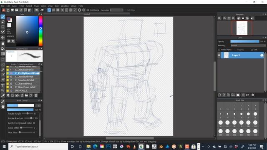267x150 pixels.
Task: Close the Color panel
Action: pos(41,15)
